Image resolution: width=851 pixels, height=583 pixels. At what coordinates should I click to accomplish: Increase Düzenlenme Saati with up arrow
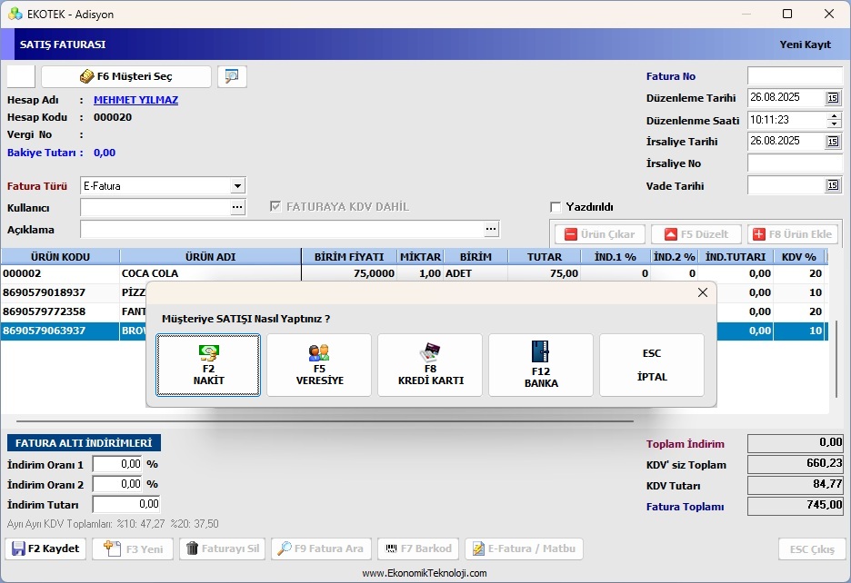coord(834,115)
